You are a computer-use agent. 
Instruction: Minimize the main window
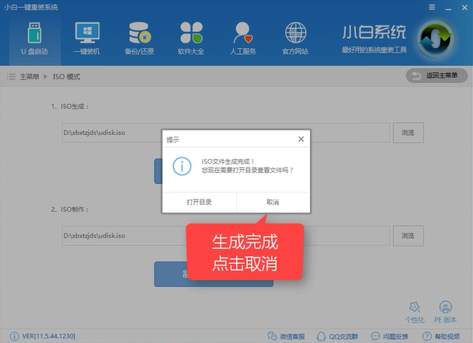click(448, 8)
